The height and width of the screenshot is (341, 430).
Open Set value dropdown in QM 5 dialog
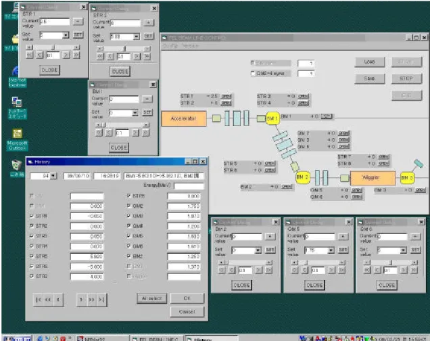331,250
